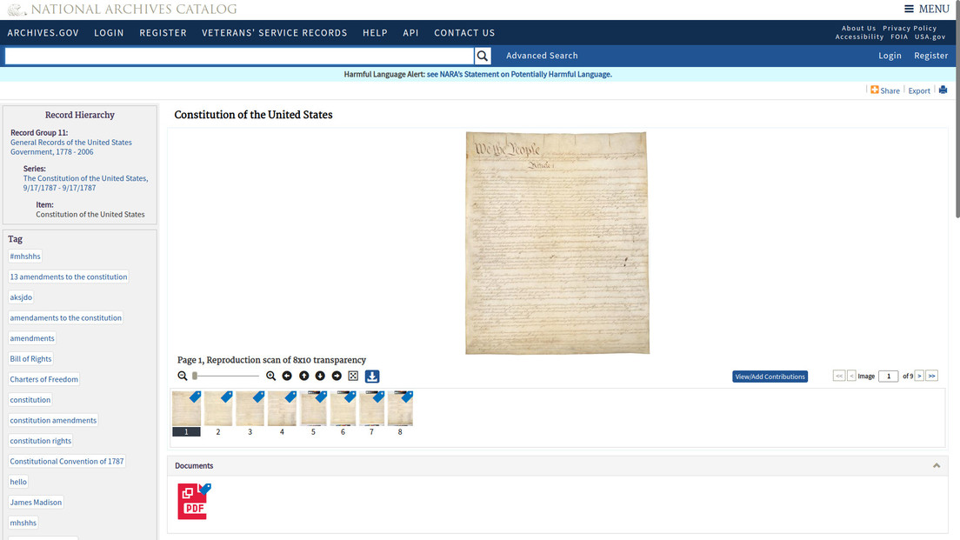Fit the image to the viewer
The height and width of the screenshot is (540, 960).
(x=353, y=376)
